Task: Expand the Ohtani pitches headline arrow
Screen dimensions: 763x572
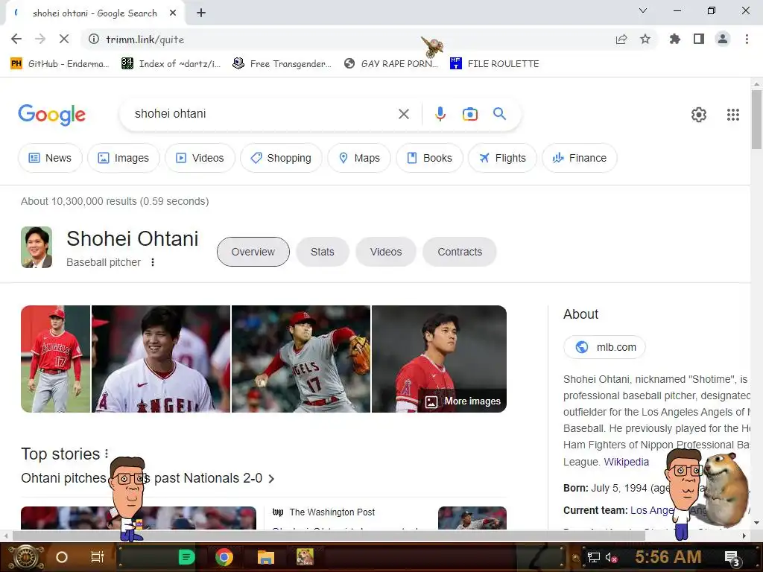Action: [x=271, y=479]
